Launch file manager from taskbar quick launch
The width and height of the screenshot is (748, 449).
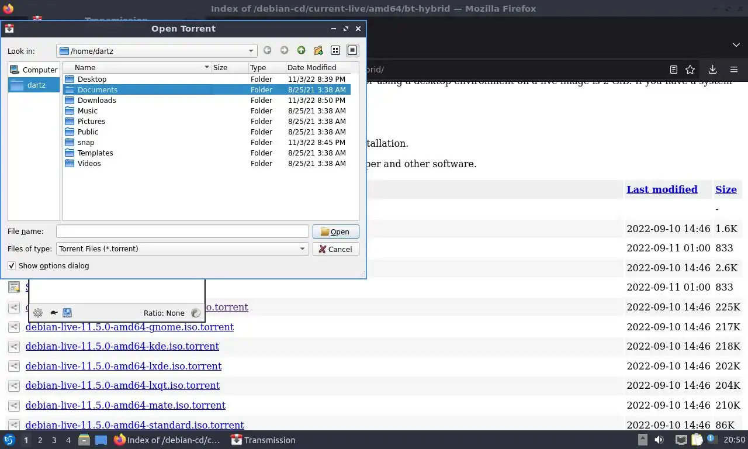84,440
